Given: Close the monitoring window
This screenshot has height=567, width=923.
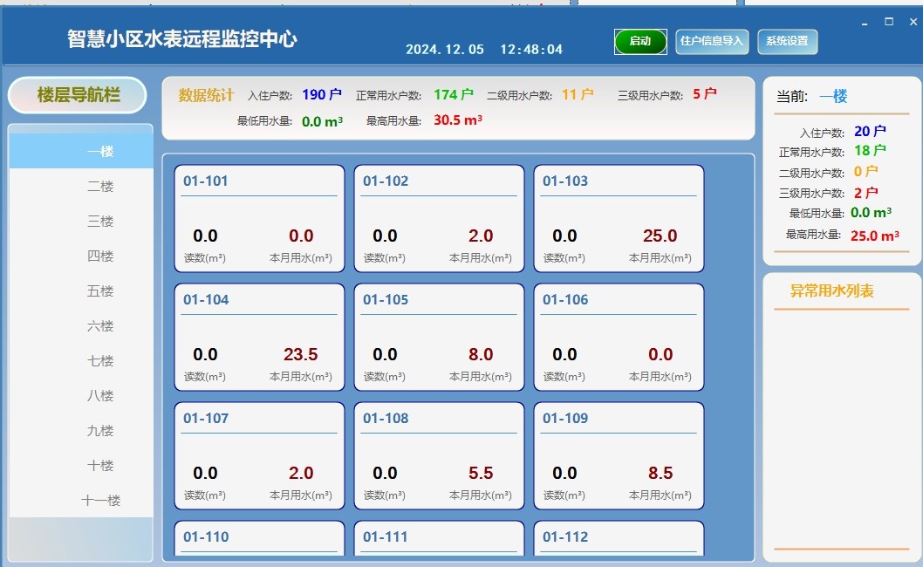Looking at the screenshot, I should point(913,22).
